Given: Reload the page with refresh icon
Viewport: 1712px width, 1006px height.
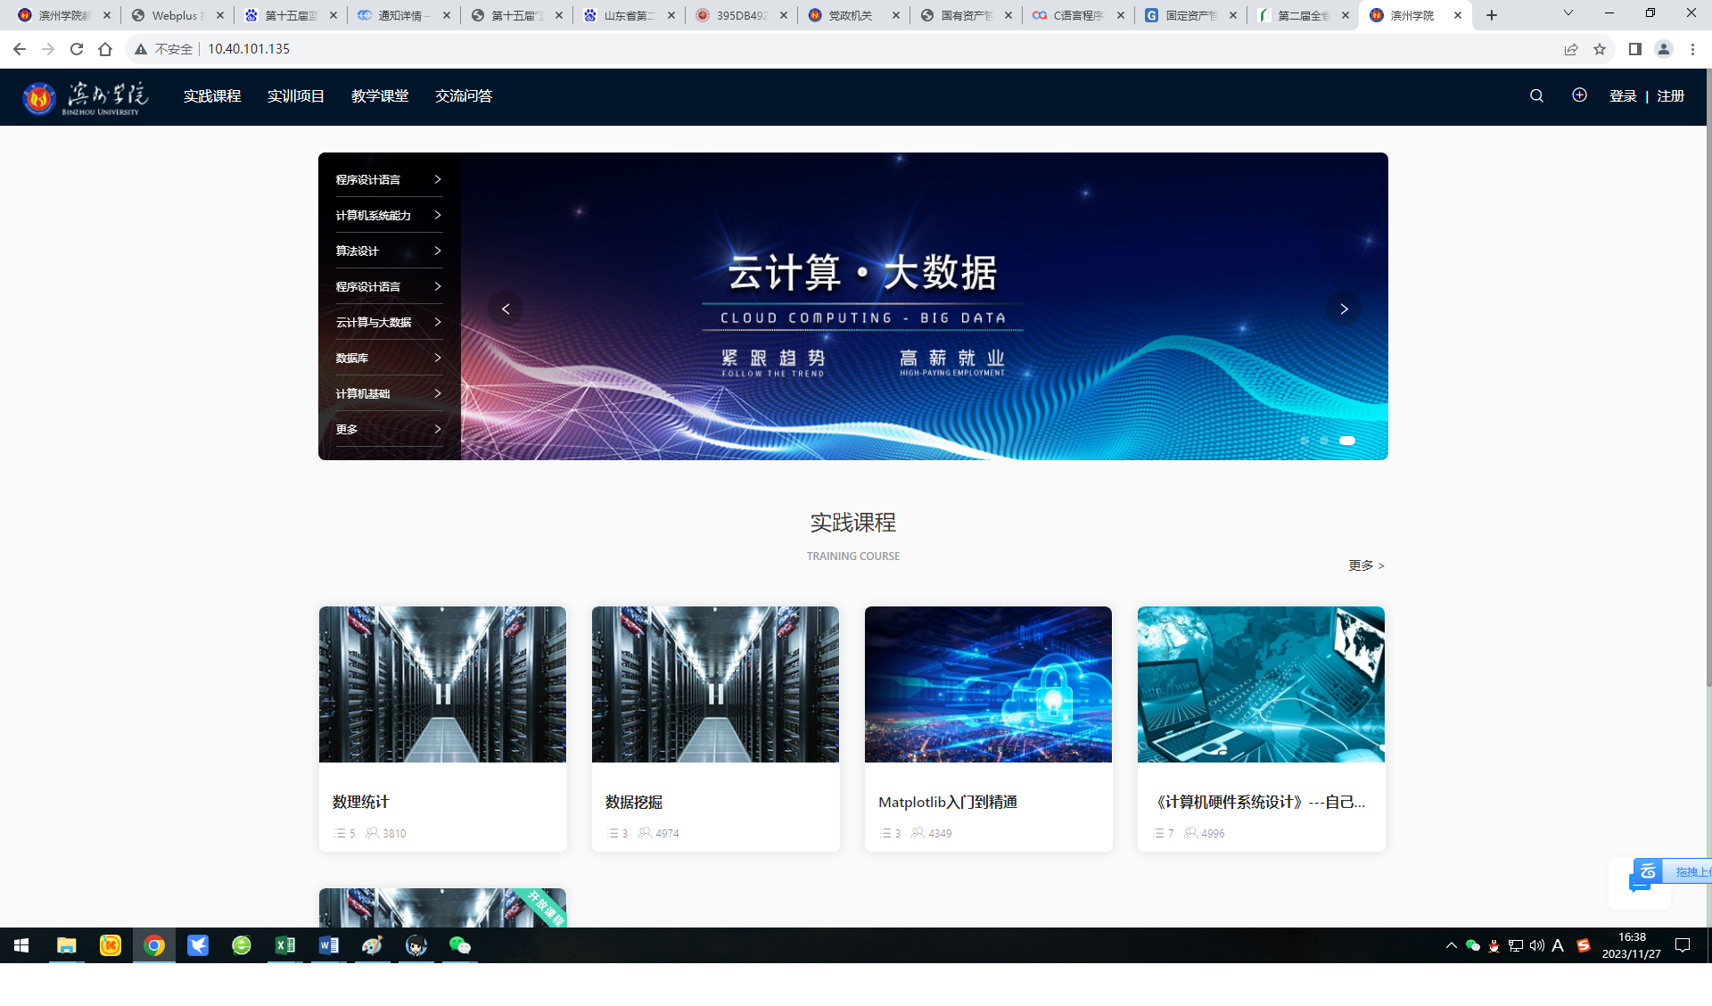Looking at the screenshot, I should click(77, 49).
